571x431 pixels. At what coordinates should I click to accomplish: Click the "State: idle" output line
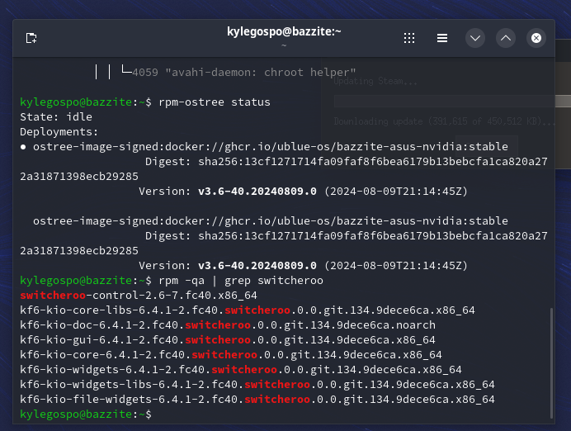pyautogui.click(x=56, y=116)
